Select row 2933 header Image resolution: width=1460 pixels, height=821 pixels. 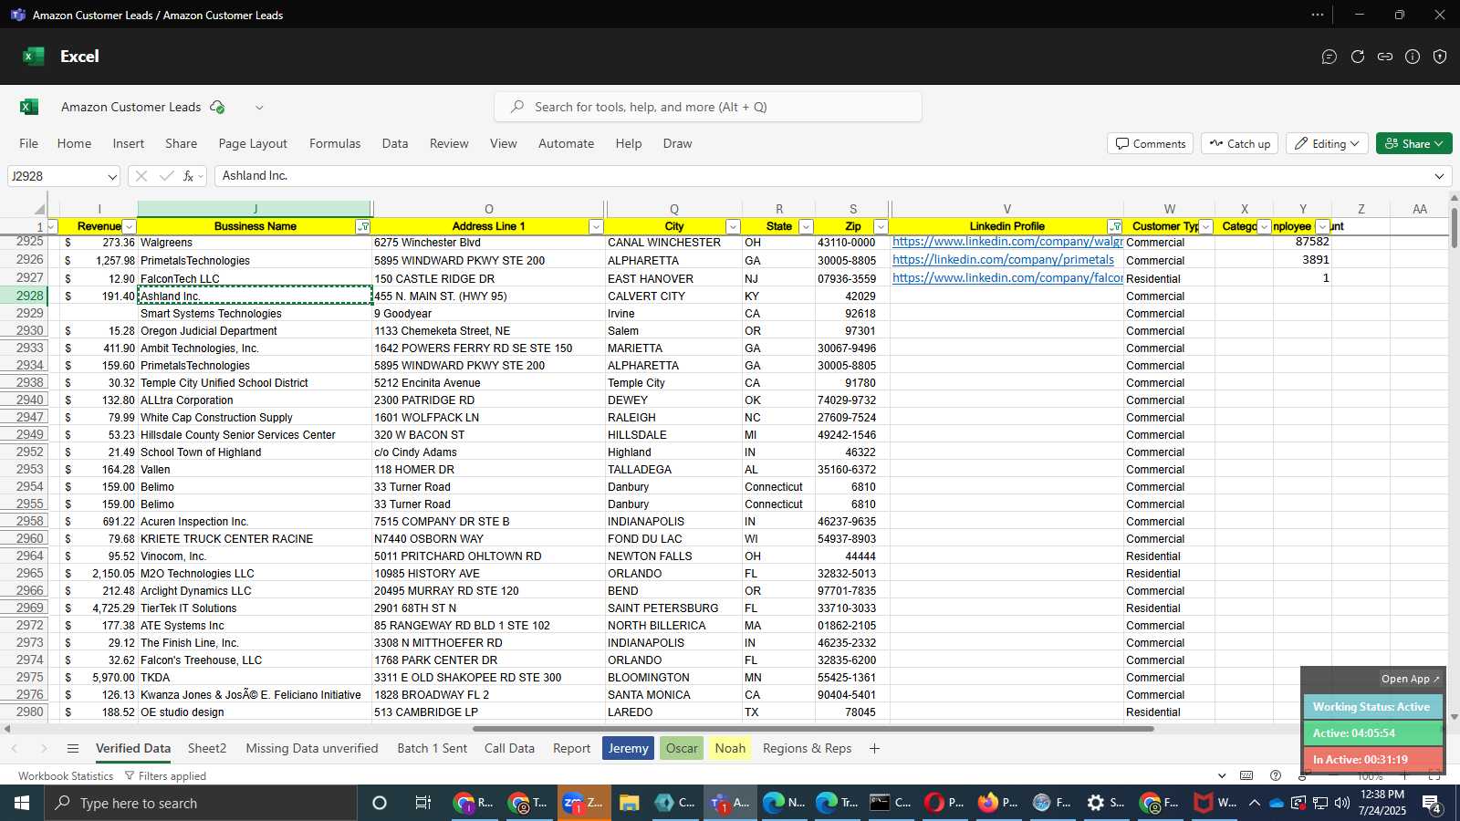point(23,348)
